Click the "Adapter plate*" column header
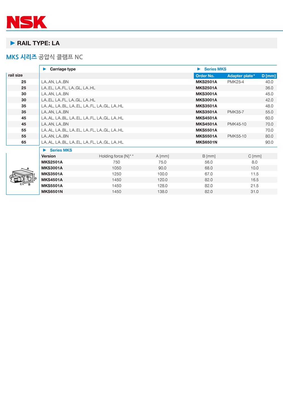The image size is (283, 401). [241, 76]
